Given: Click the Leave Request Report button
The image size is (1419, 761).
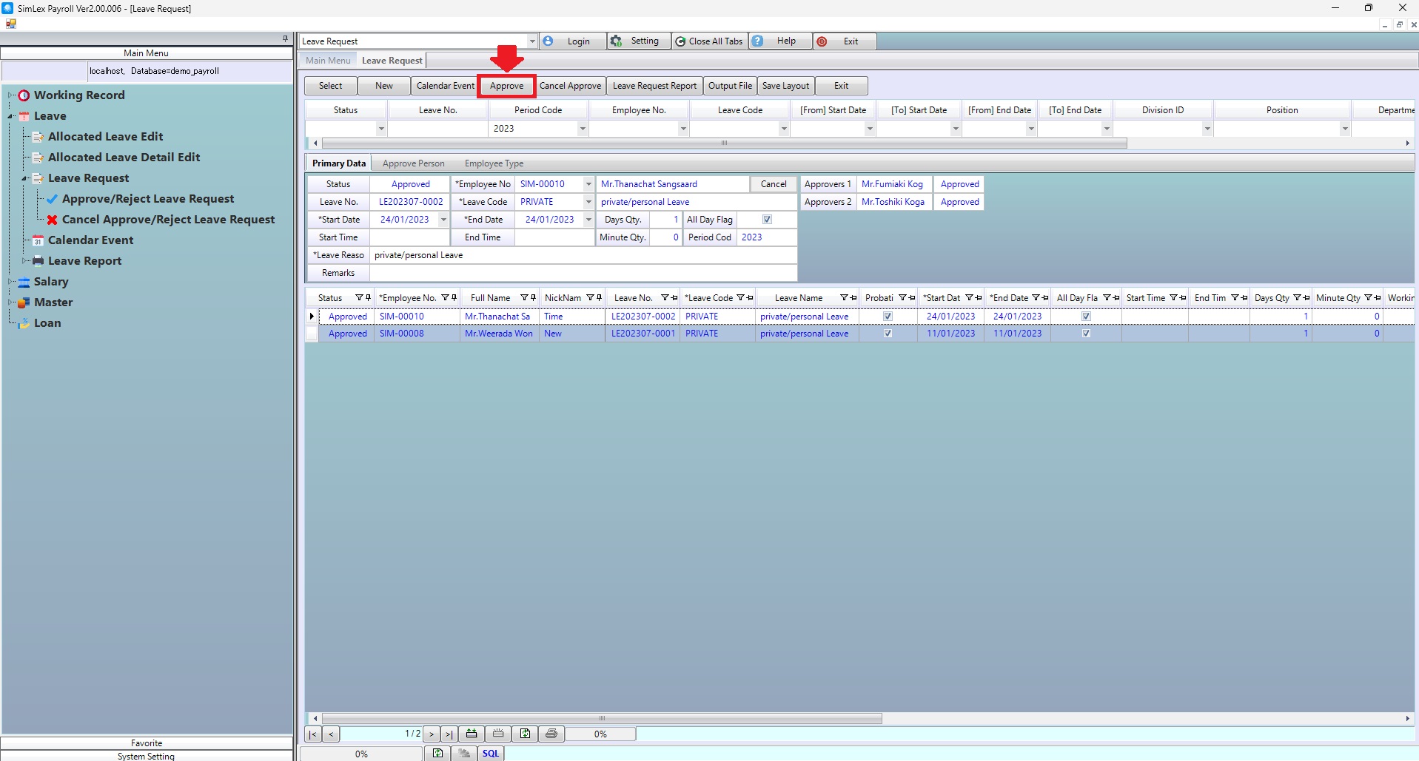Looking at the screenshot, I should (654, 86).
